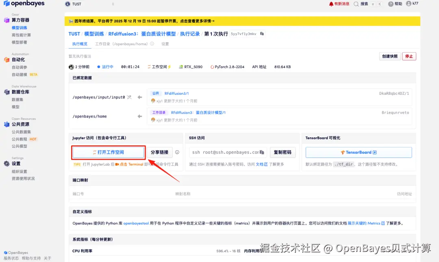The width and height of the screenshot is (439, 262).
Task: Select 数据集 in the sidebar
Action: tap(17, 100)
